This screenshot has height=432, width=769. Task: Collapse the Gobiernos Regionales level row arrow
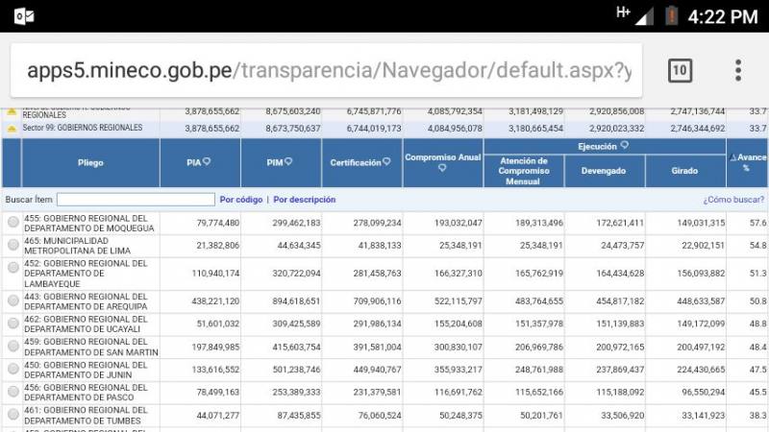click(12, 112)
